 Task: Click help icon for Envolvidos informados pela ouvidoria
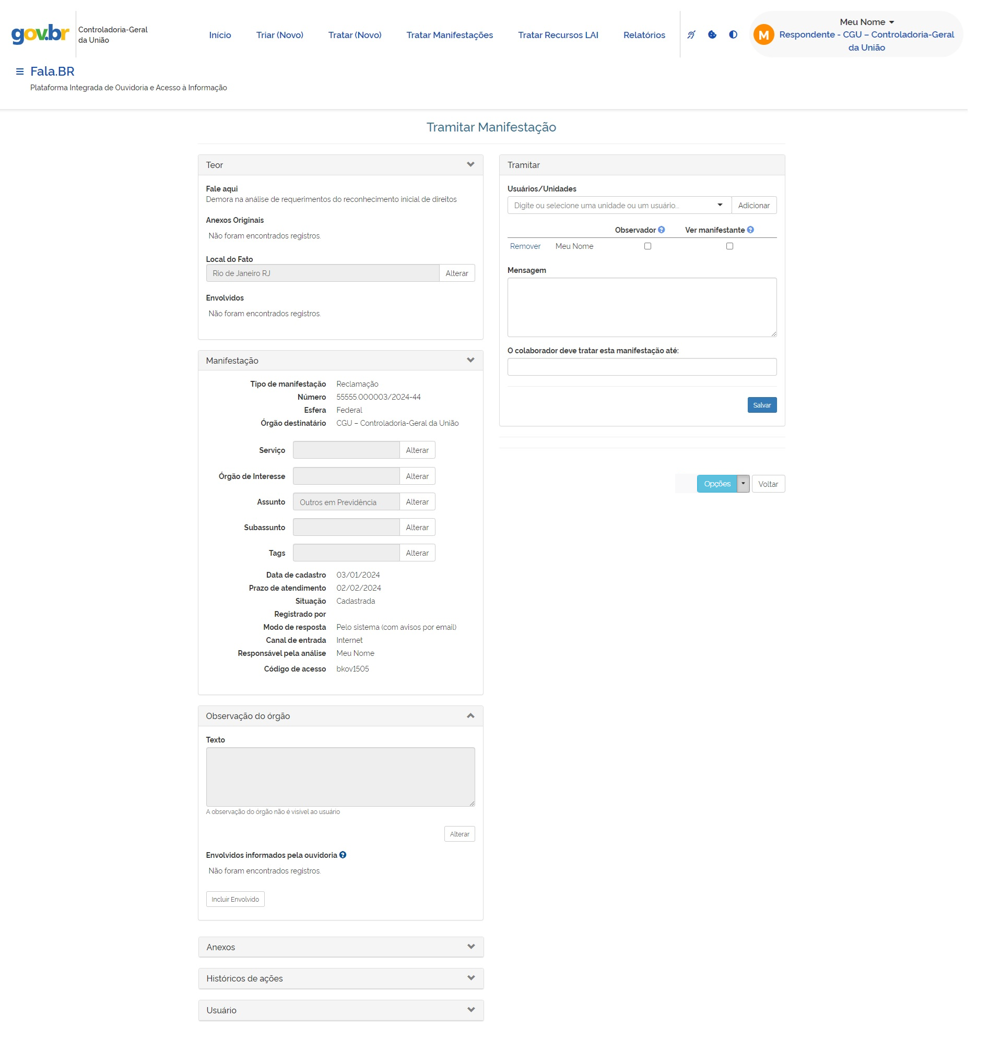[x=343, y=855]
